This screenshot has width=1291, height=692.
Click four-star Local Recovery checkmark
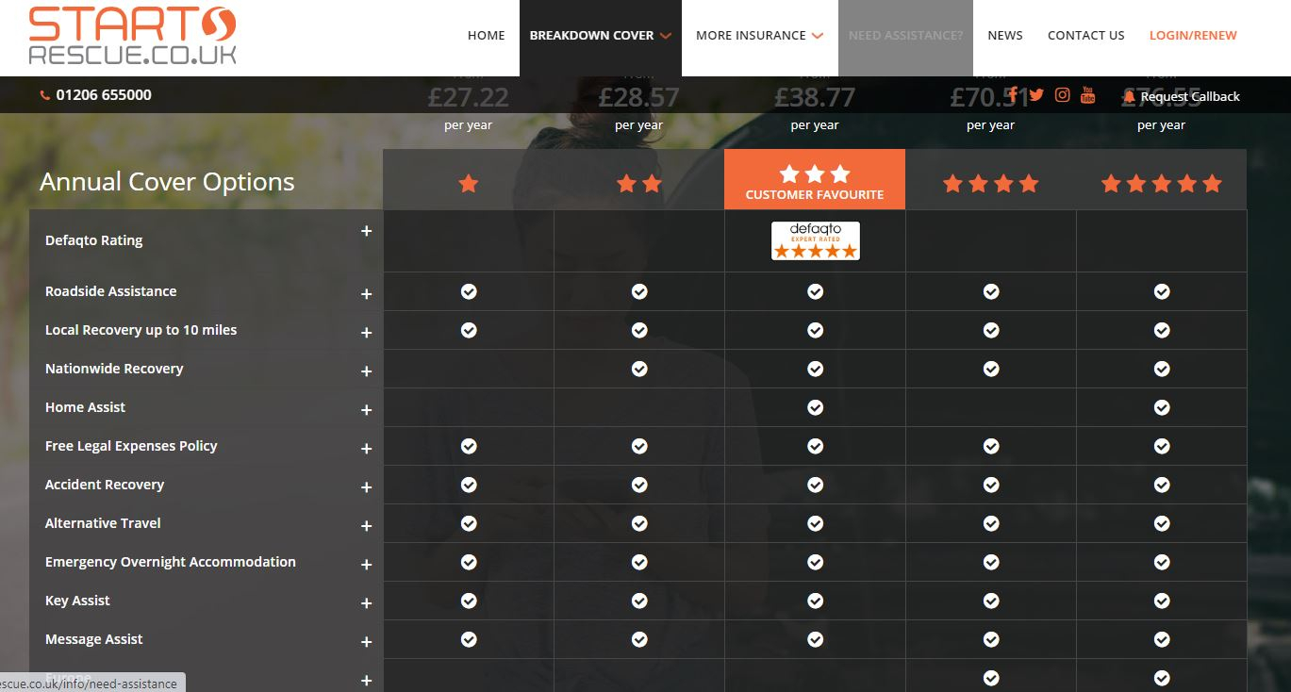991,330
